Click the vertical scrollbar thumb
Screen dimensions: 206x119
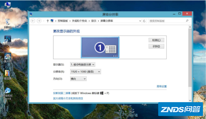(190, 58)
